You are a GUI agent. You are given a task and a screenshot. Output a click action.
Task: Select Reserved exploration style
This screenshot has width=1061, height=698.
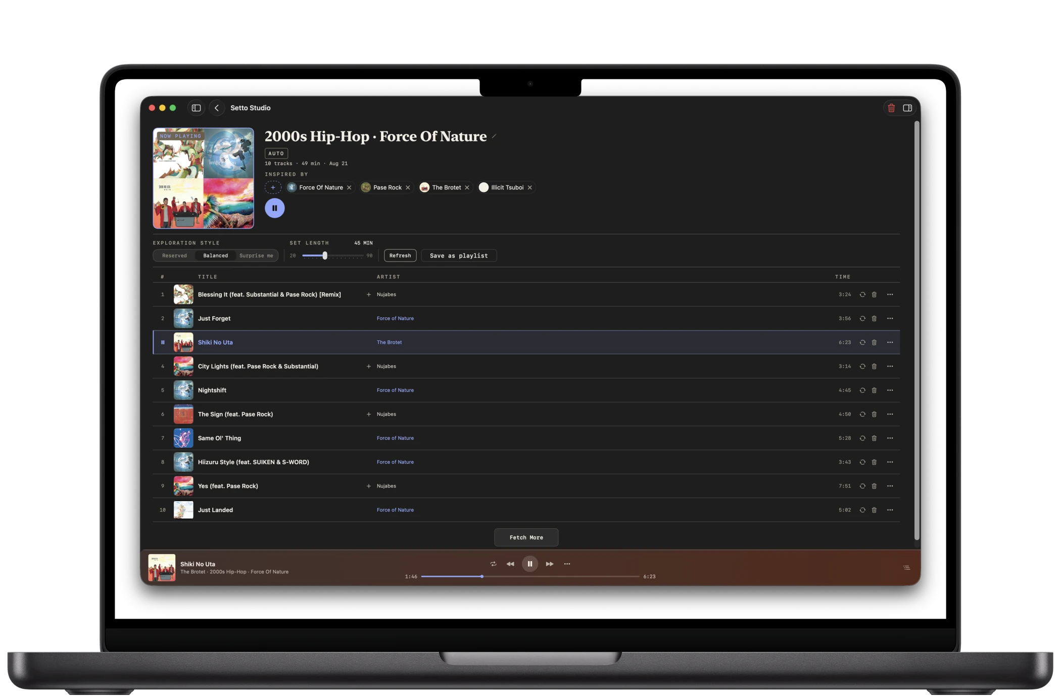[174, 256]
